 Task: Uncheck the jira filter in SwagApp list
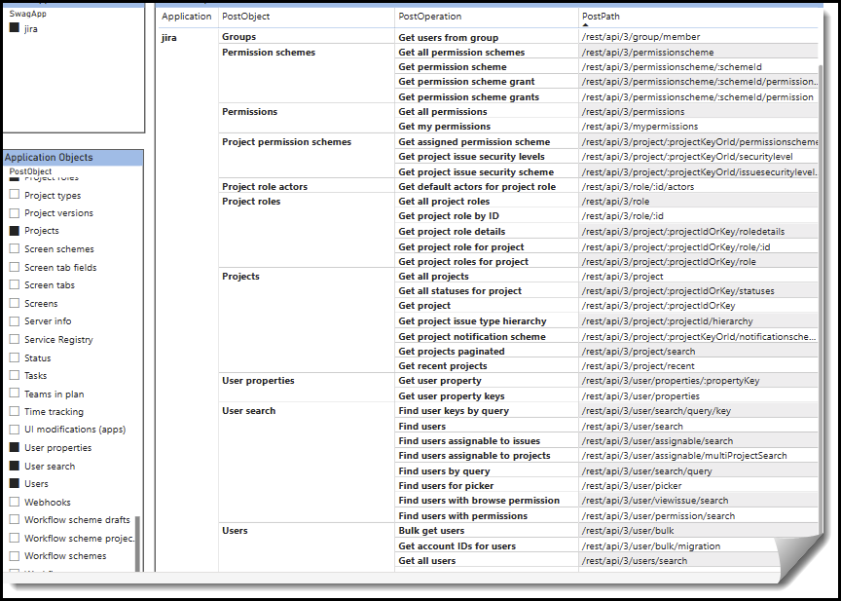16,28
